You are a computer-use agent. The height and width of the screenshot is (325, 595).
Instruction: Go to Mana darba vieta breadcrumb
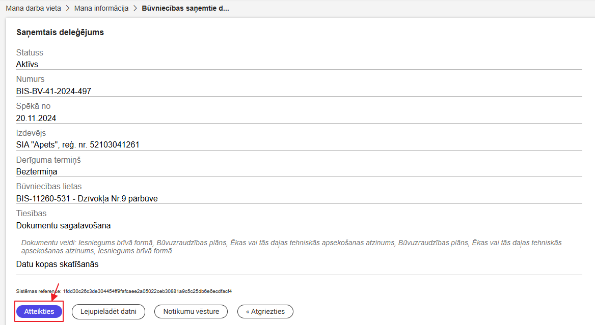point(33,9)
